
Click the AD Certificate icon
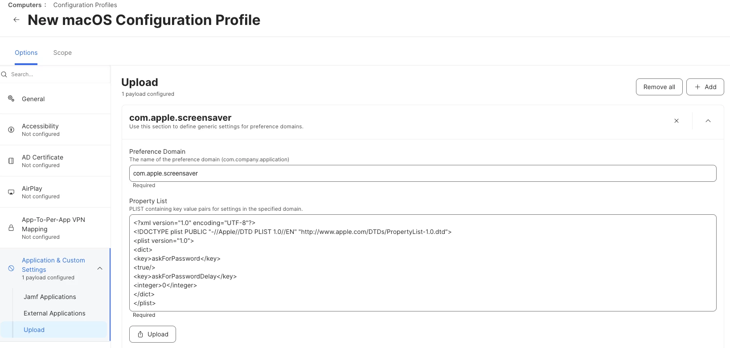(x=11, y=161)
